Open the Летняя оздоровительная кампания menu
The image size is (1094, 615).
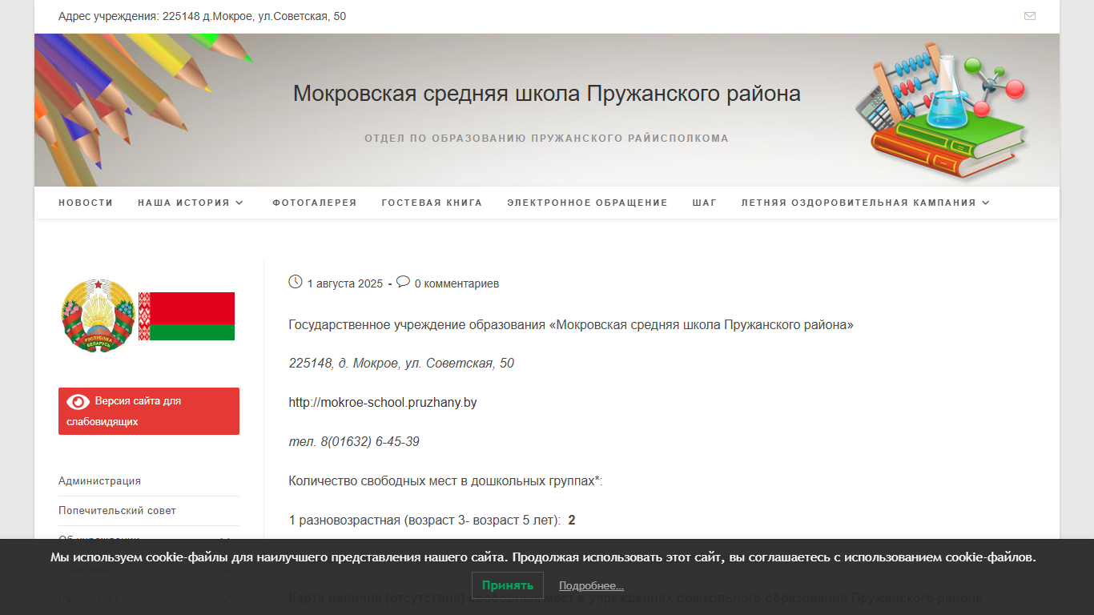859,203
